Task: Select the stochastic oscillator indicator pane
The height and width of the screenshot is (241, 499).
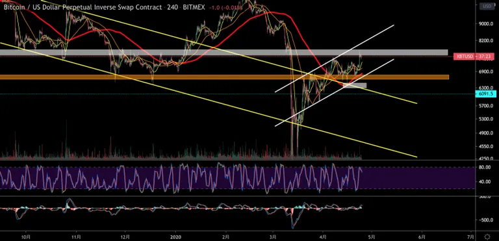Action: 237,178
